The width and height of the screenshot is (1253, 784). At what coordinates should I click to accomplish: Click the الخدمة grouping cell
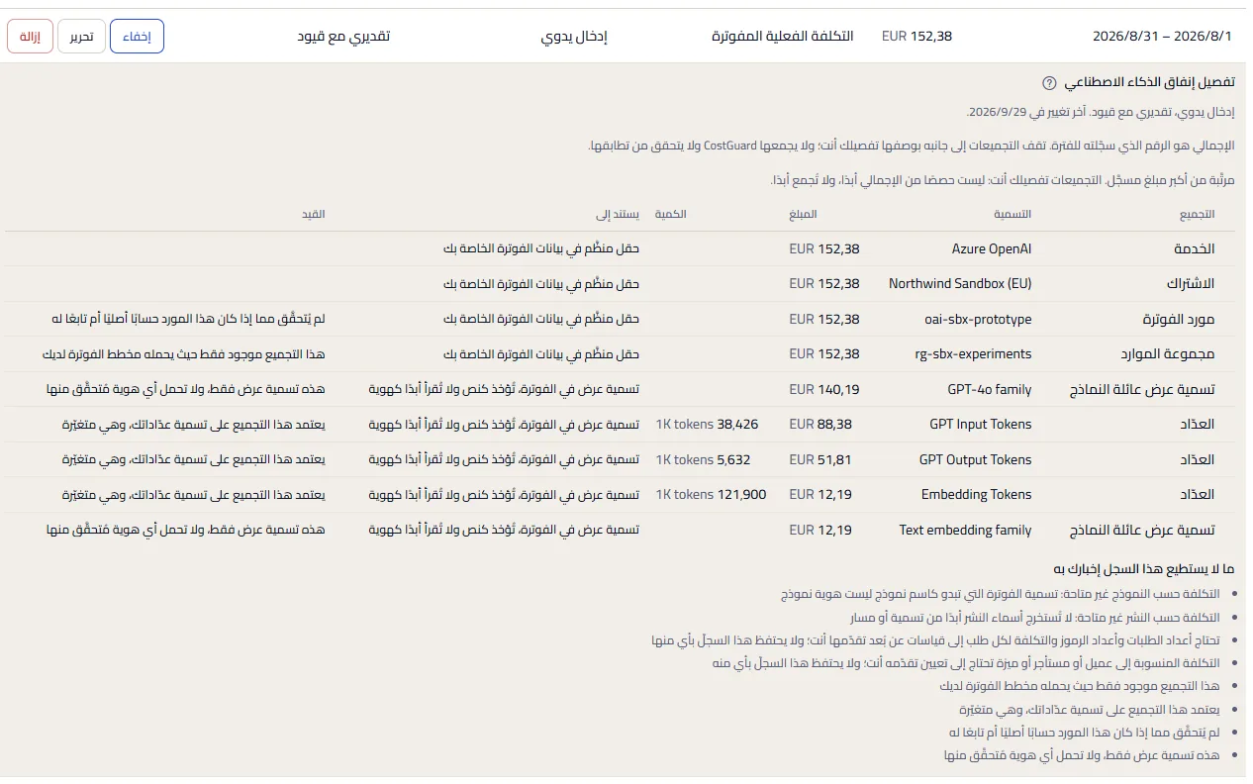[x=1193, y=248]
